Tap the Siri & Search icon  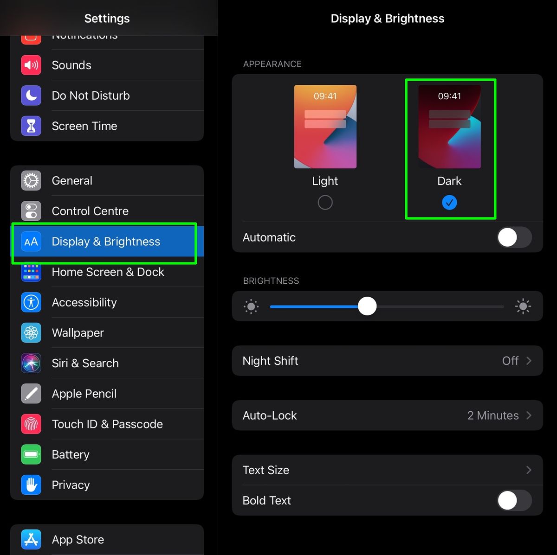[x=31, y=363]
